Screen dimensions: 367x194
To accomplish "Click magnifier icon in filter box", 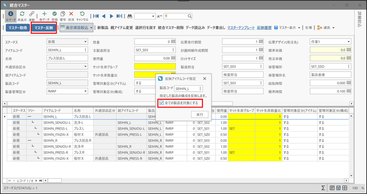I will (190, 16).
